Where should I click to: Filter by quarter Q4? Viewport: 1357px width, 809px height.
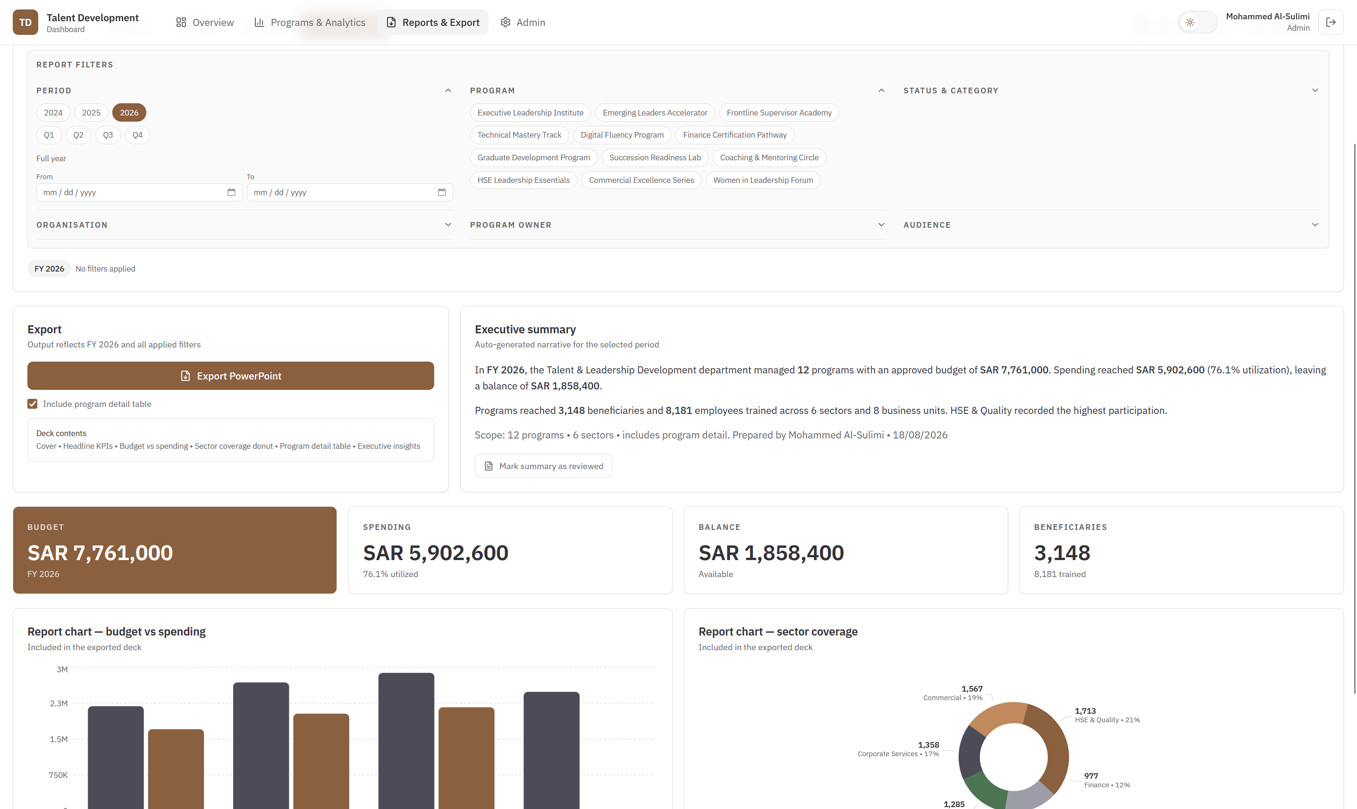137,135
